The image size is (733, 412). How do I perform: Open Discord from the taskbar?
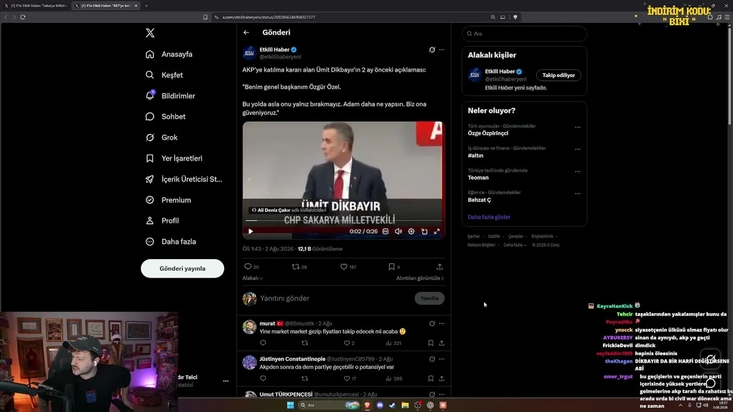(380, 405)
